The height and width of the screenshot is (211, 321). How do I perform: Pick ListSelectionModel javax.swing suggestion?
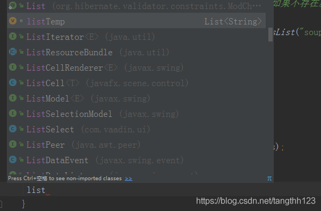click(137, 114)
